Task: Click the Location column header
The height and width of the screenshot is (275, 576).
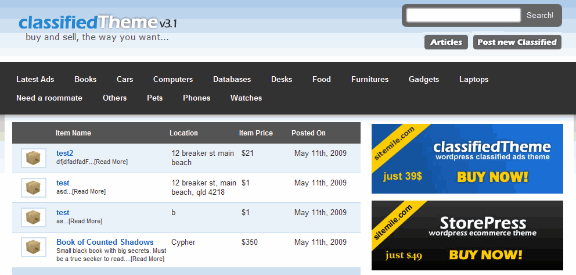Action: point(183,133)
